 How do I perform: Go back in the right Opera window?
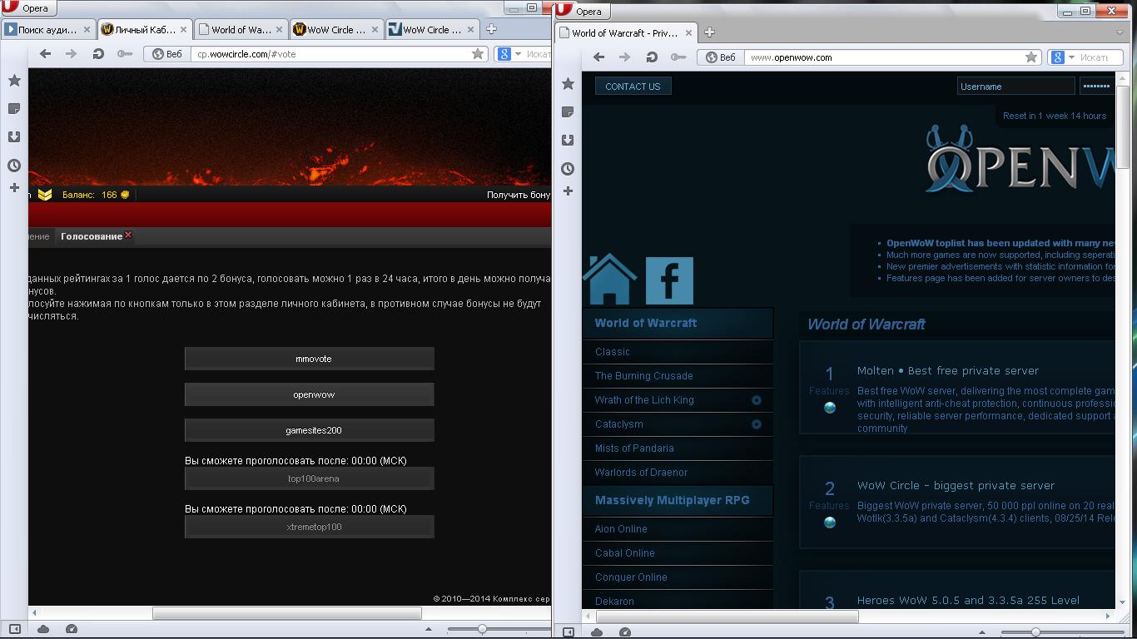(x=598, y=57)
